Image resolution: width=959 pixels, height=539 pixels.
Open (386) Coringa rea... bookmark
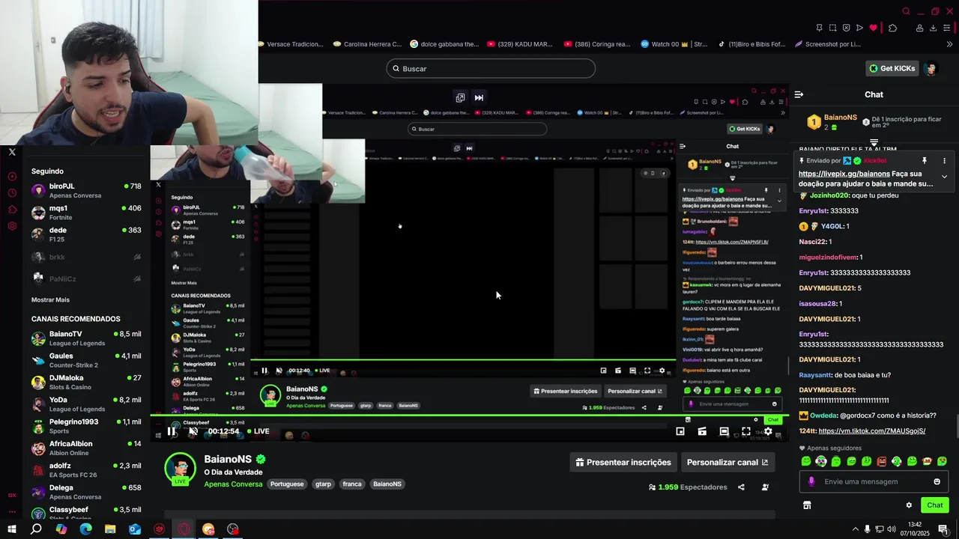tap(597, 44)
